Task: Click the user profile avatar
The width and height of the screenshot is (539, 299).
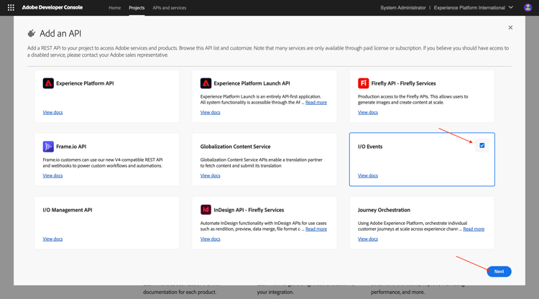Action: (x=528, y=8)
